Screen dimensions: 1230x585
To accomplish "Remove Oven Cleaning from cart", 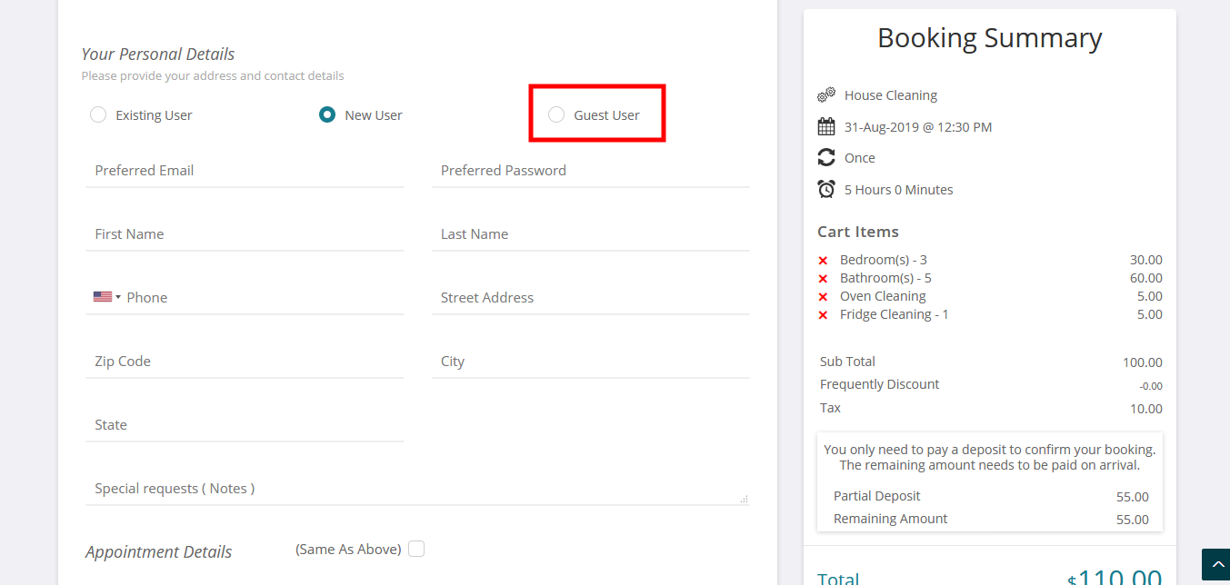I will pos(823,297).
